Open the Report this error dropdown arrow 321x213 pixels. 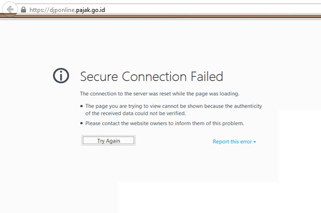pos(254,142)
